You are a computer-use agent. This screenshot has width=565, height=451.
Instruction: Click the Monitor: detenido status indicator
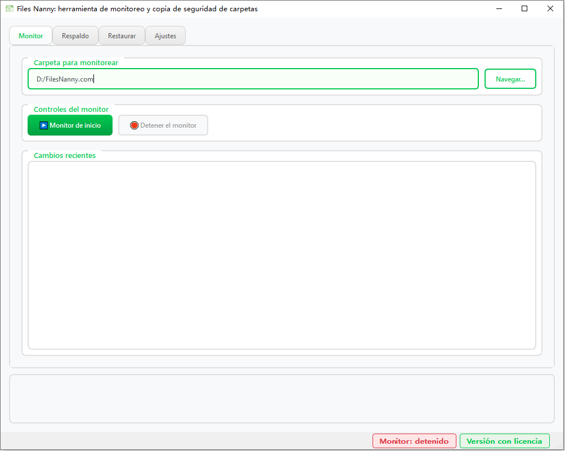[x=414, y=441]
